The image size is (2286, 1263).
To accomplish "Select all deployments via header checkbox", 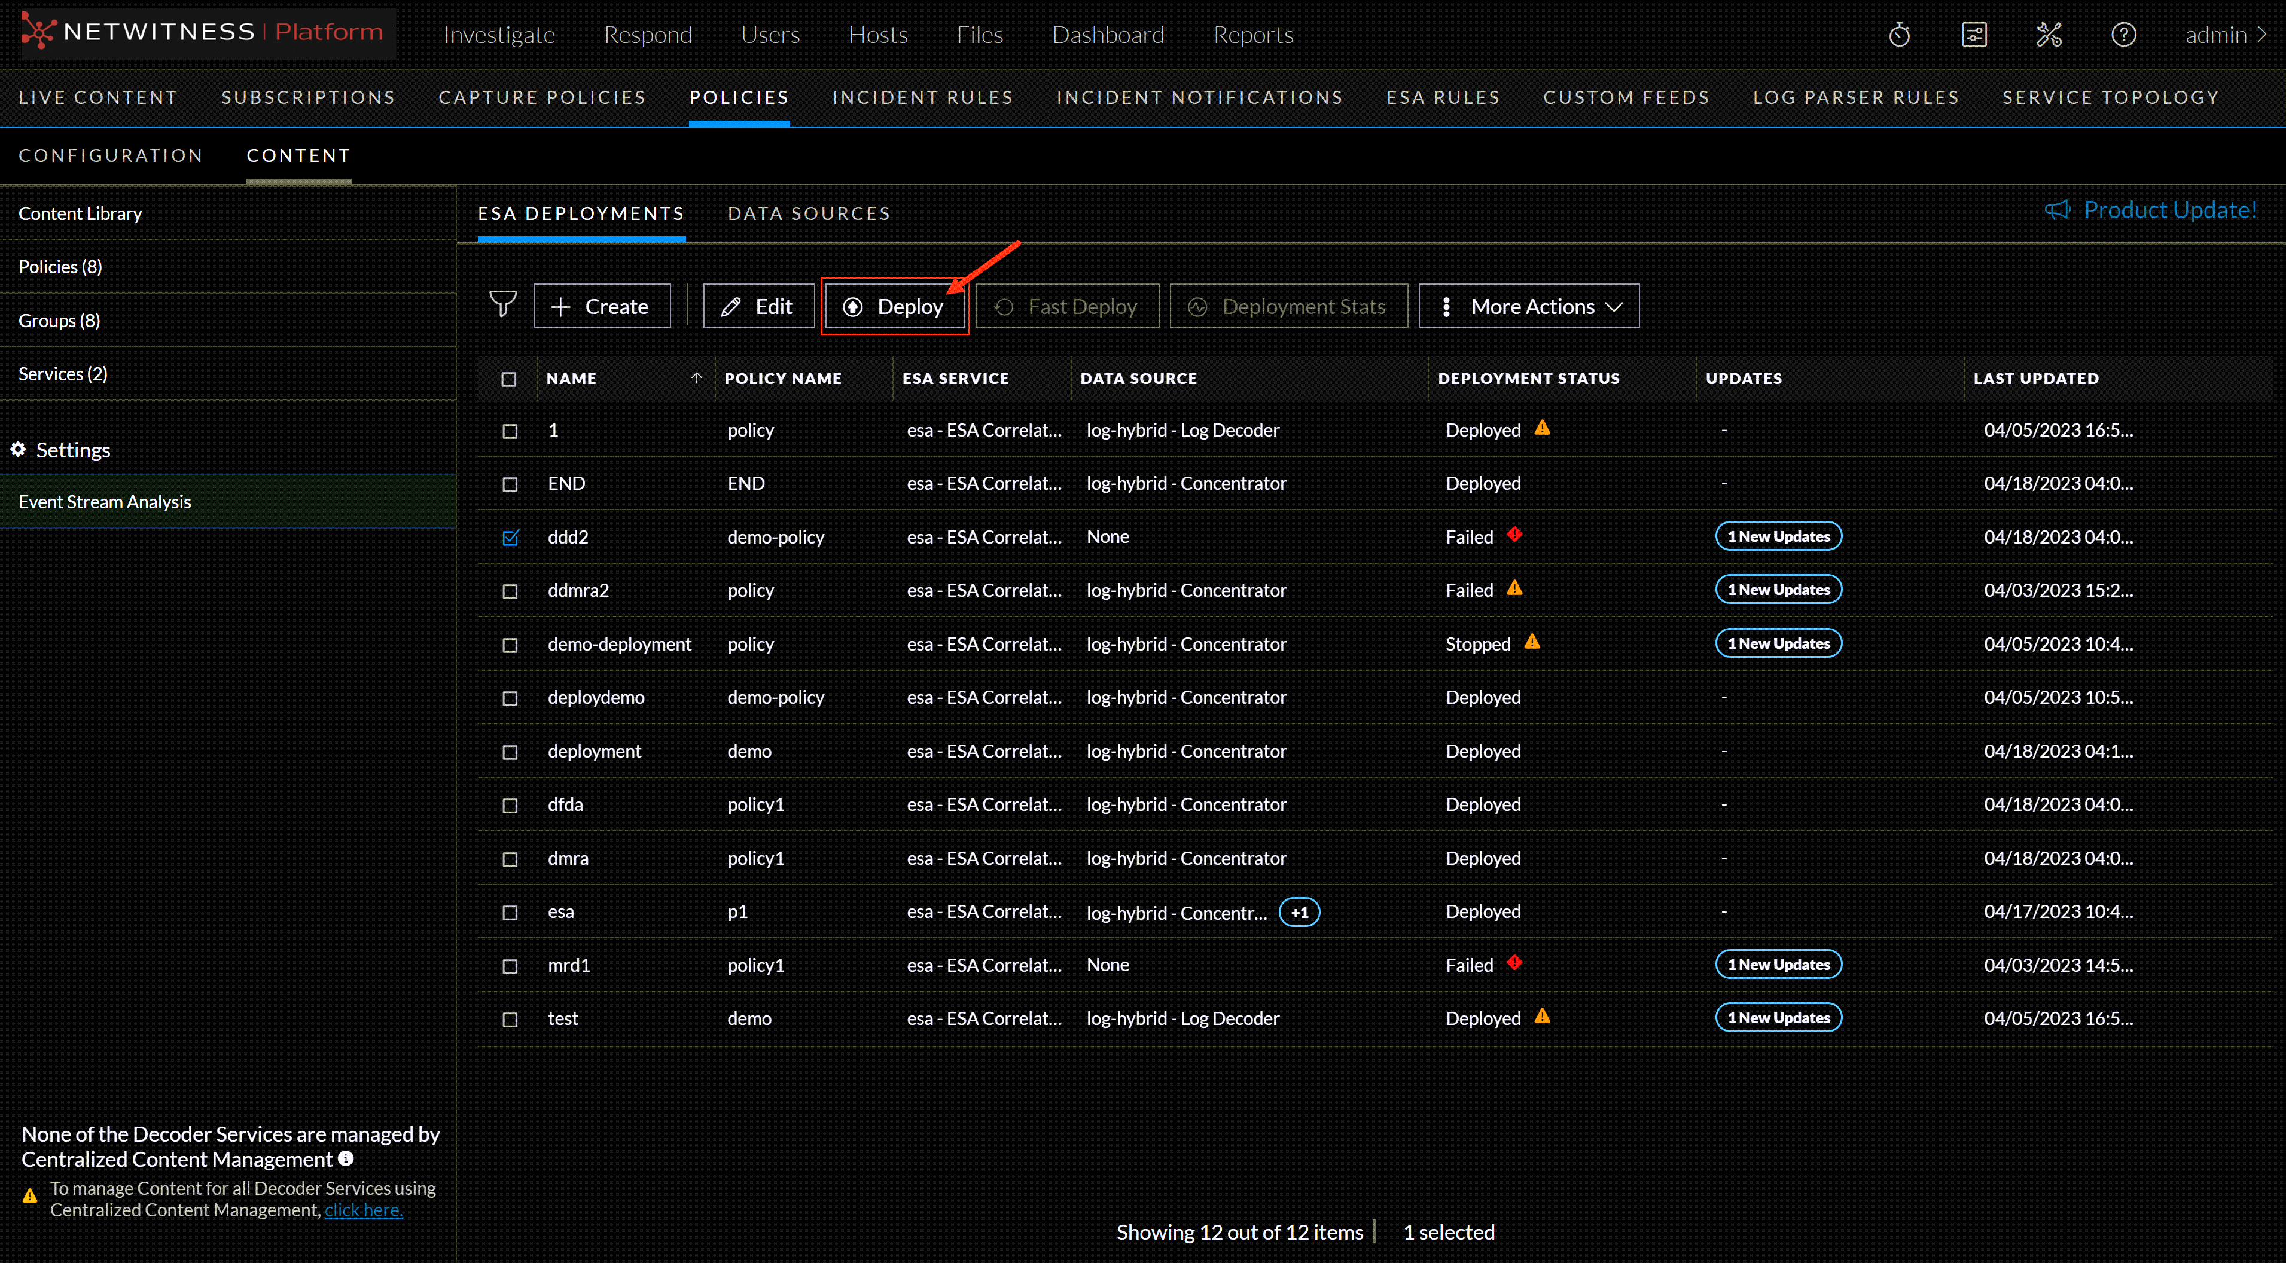I will (x=510, y=378).
